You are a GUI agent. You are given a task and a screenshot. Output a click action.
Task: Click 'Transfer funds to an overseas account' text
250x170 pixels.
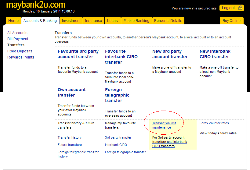(x=120, y=113)
